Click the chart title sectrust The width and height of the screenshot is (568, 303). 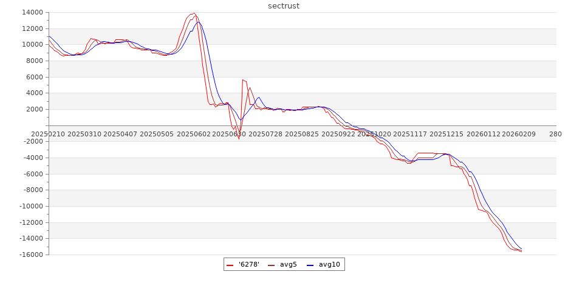[284, 6]
